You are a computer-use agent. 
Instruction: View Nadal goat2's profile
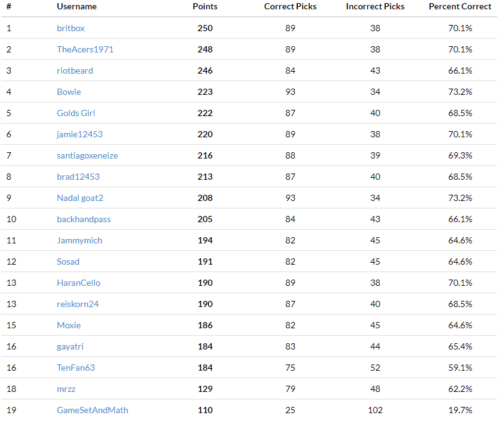point(80,198)
